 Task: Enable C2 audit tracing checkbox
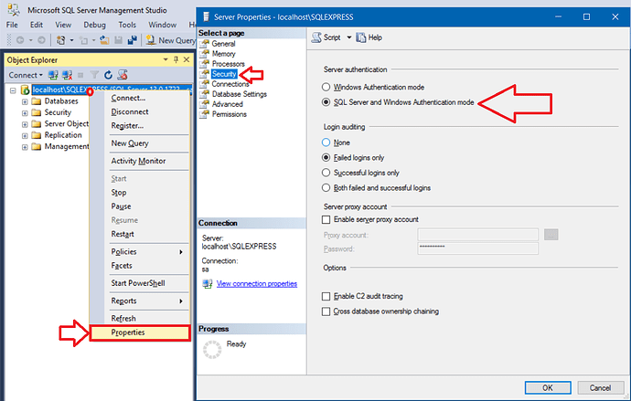(x=328, y=297)
